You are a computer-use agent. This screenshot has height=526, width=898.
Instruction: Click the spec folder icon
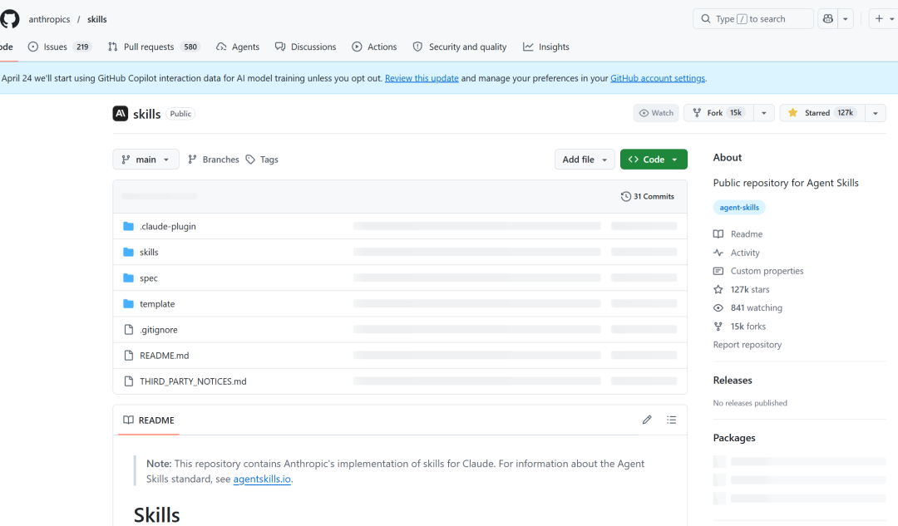[x=128, y=278]
